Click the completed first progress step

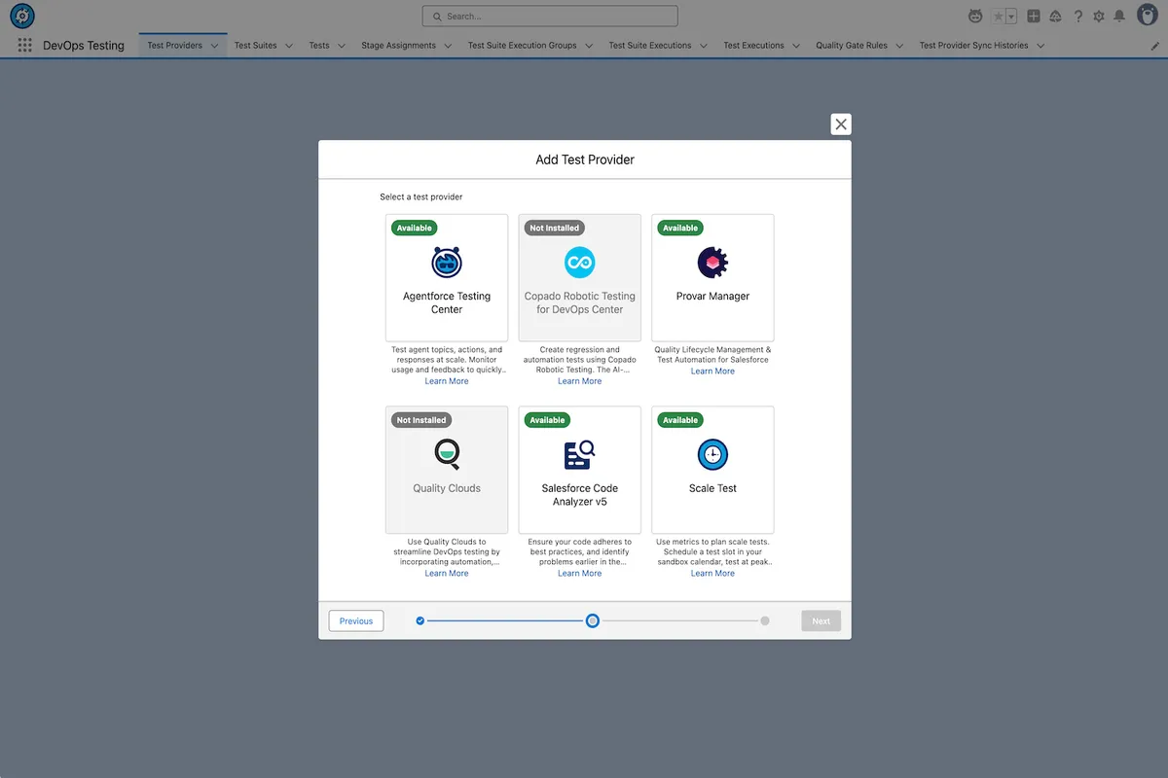420,620
